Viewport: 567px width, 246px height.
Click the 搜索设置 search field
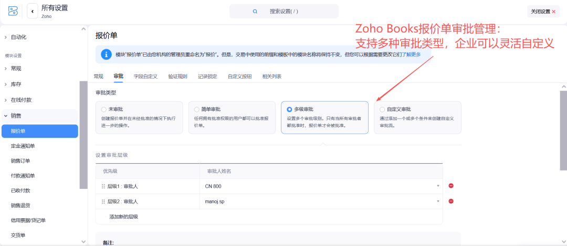pos(284,11)
